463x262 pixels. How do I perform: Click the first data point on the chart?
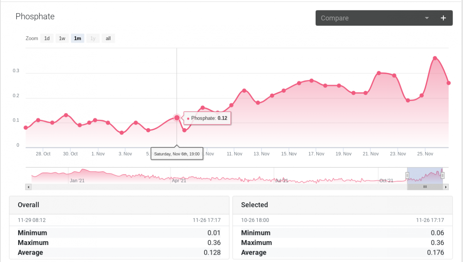pyautogui.click(x=26, y=128)
